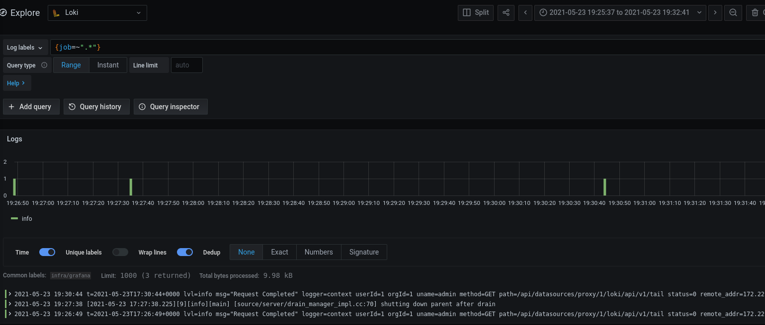Click the Split view button
Viewport: 765px width, 325px height.
tap(476, 12)
